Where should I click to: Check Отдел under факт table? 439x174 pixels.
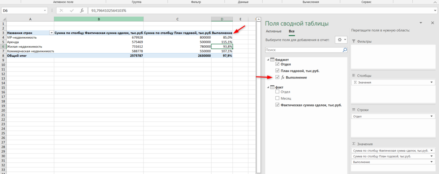[277, 92]
